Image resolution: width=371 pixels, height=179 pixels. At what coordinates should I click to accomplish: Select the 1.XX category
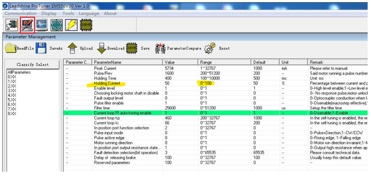pos(12,81)
